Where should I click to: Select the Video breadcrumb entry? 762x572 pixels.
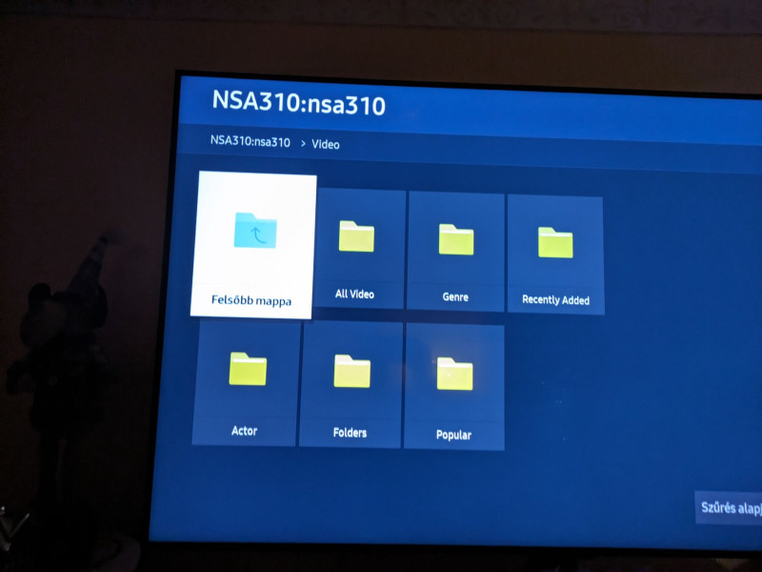326,145
